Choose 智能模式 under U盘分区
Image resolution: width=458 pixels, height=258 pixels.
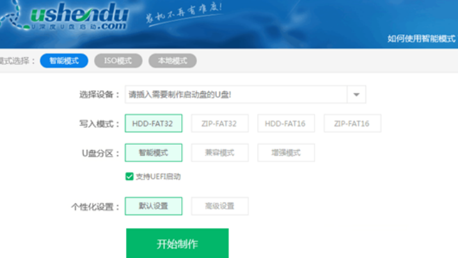154,153
